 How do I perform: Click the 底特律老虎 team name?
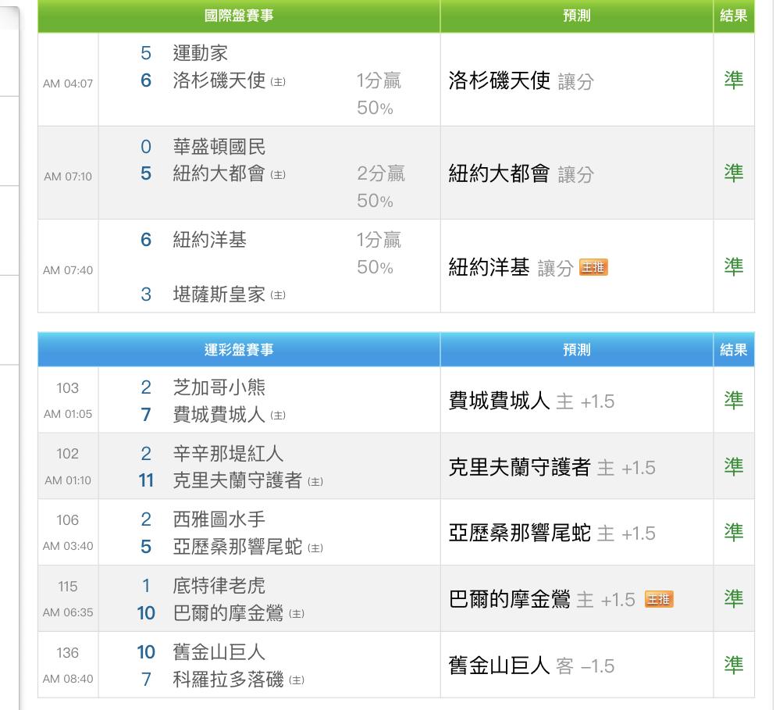point(219,586)
